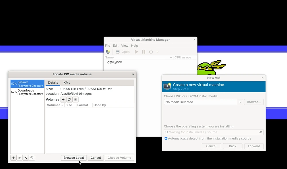Click the Choose Volume button
The height and width of the screenshot is (169, 287).
pos(119,158)
